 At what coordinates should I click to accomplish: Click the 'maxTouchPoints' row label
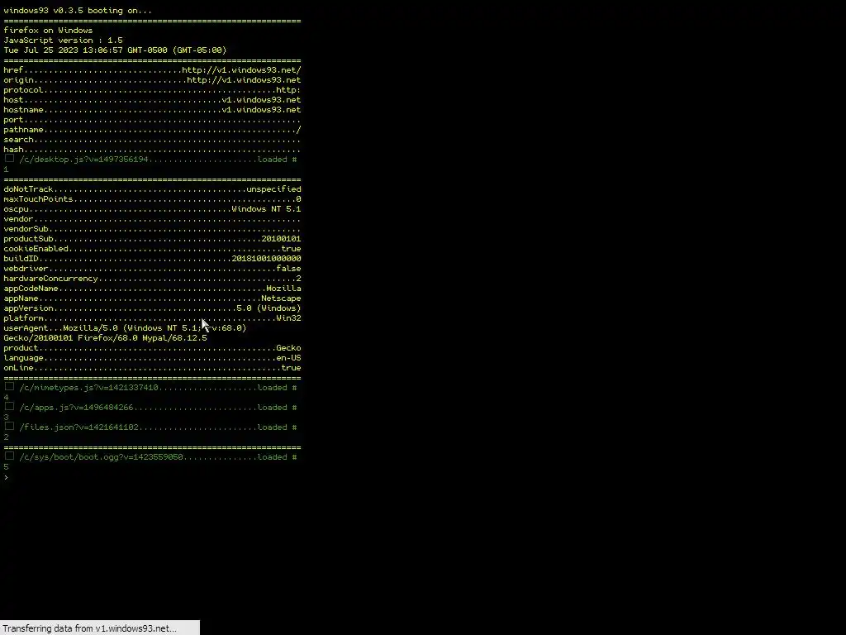pyautogui.click(x=38, y=199)
